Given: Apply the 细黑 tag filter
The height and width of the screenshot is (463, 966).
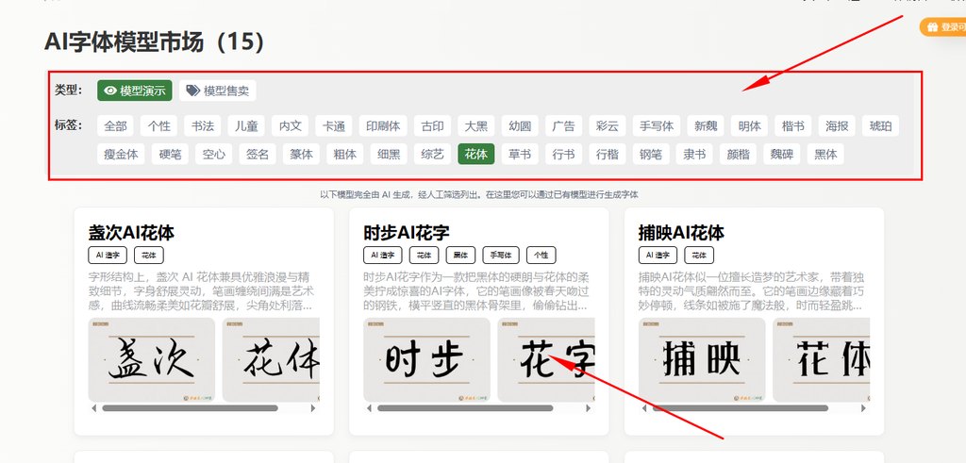Looking at the screenshot, I should point(389,154).
